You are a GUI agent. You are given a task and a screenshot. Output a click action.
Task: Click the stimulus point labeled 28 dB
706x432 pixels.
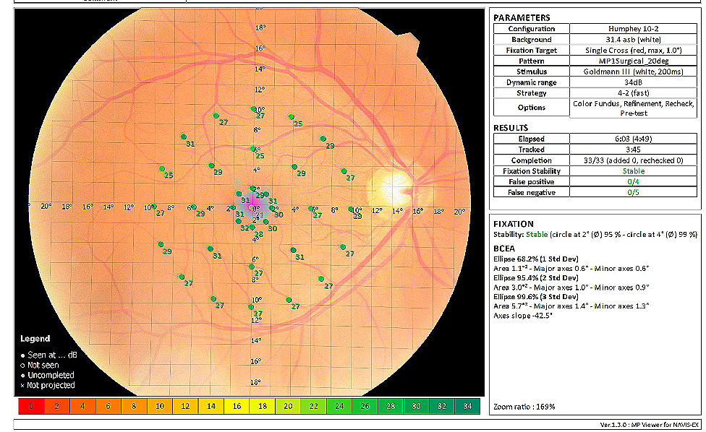tap(252, 228)
